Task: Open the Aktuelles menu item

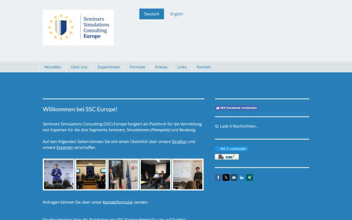Action: 52,67
